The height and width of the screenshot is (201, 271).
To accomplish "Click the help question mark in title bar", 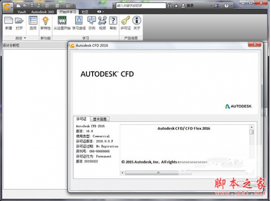I will point(226,6).
